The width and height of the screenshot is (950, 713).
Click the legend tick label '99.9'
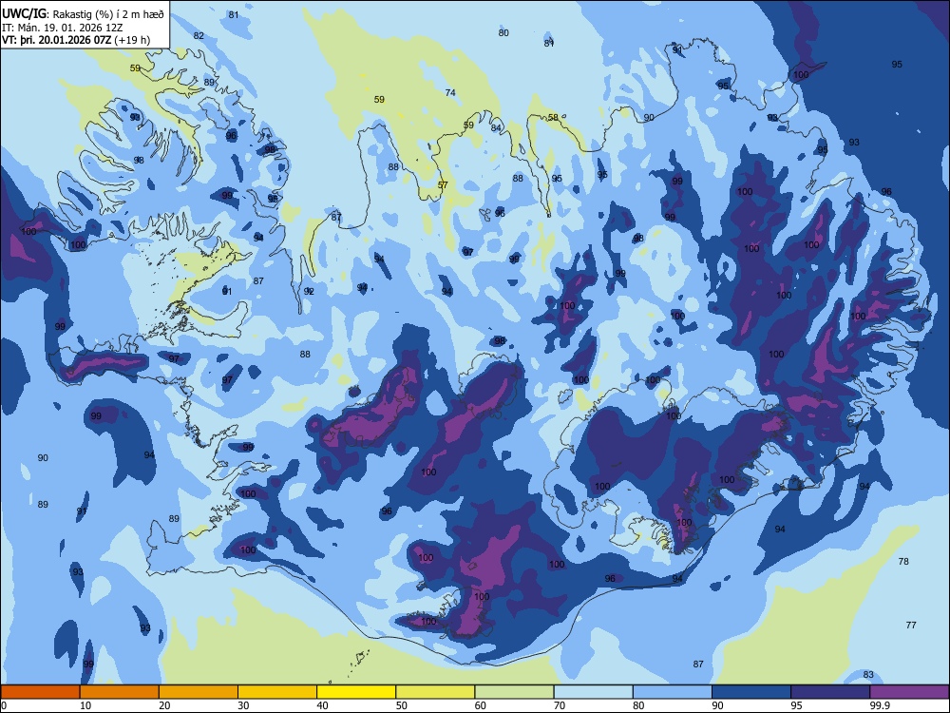[x=880, y=705]
